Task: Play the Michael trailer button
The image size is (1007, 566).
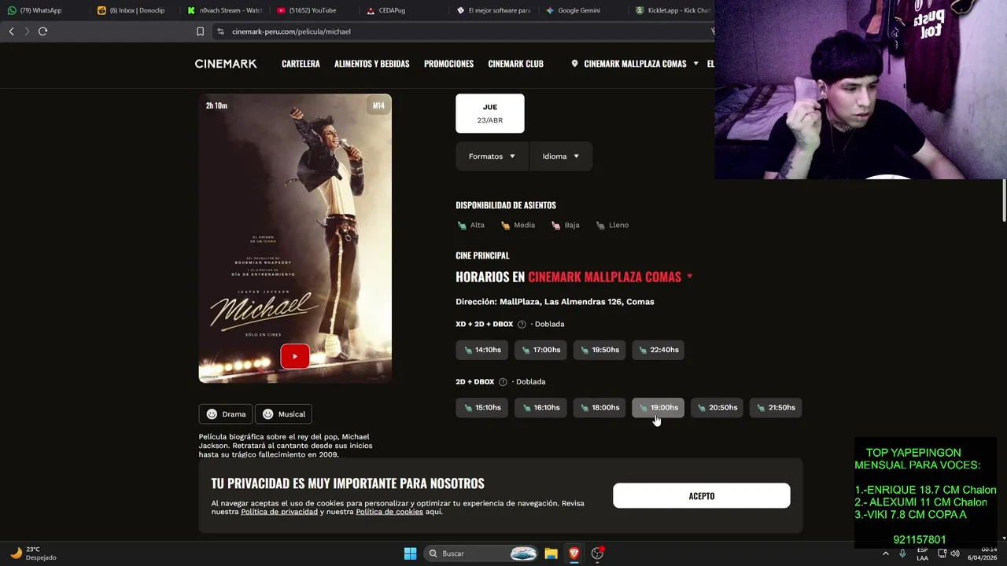Action: [295, 356]
